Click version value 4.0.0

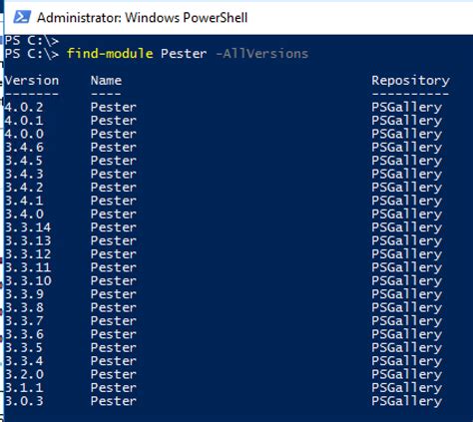pos(24,134)
